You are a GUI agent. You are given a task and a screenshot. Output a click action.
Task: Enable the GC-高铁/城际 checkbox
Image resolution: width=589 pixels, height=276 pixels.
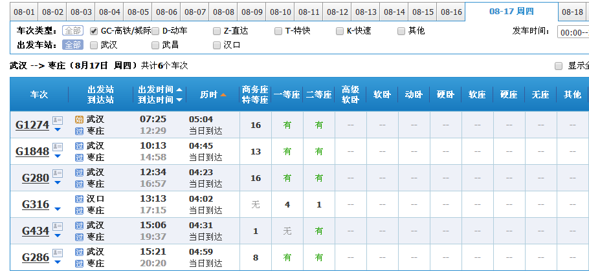coord(94,31)
